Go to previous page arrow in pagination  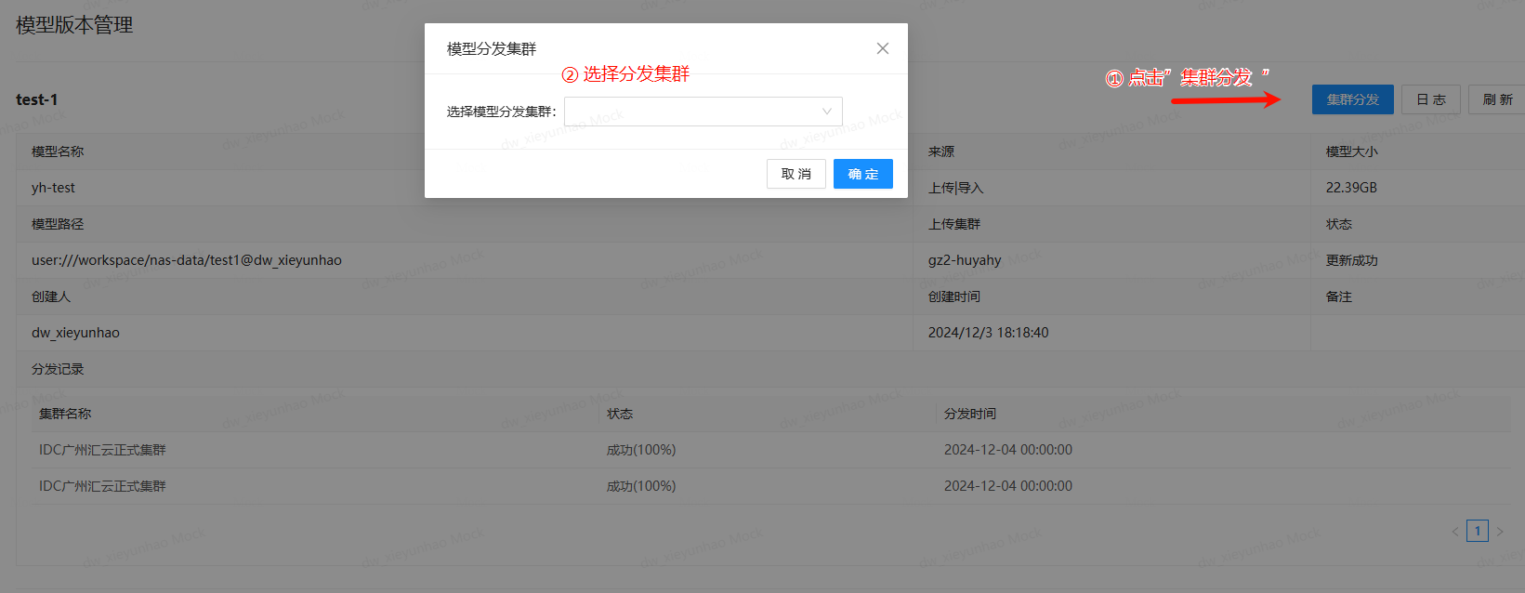click(x=1454, y=532)
